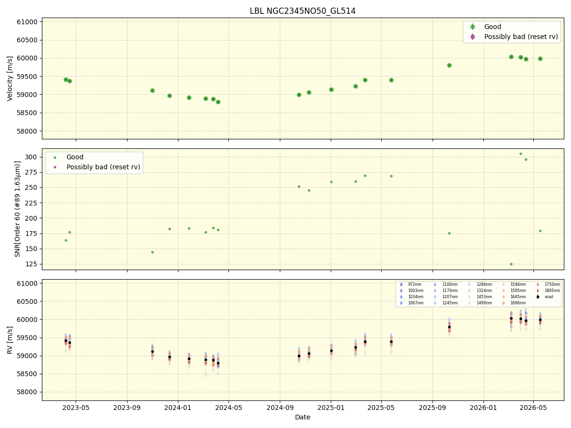Select the SNR point near 144 in late 2023
This screenshot has height=428, width=571.
click(x=152, y=252)
